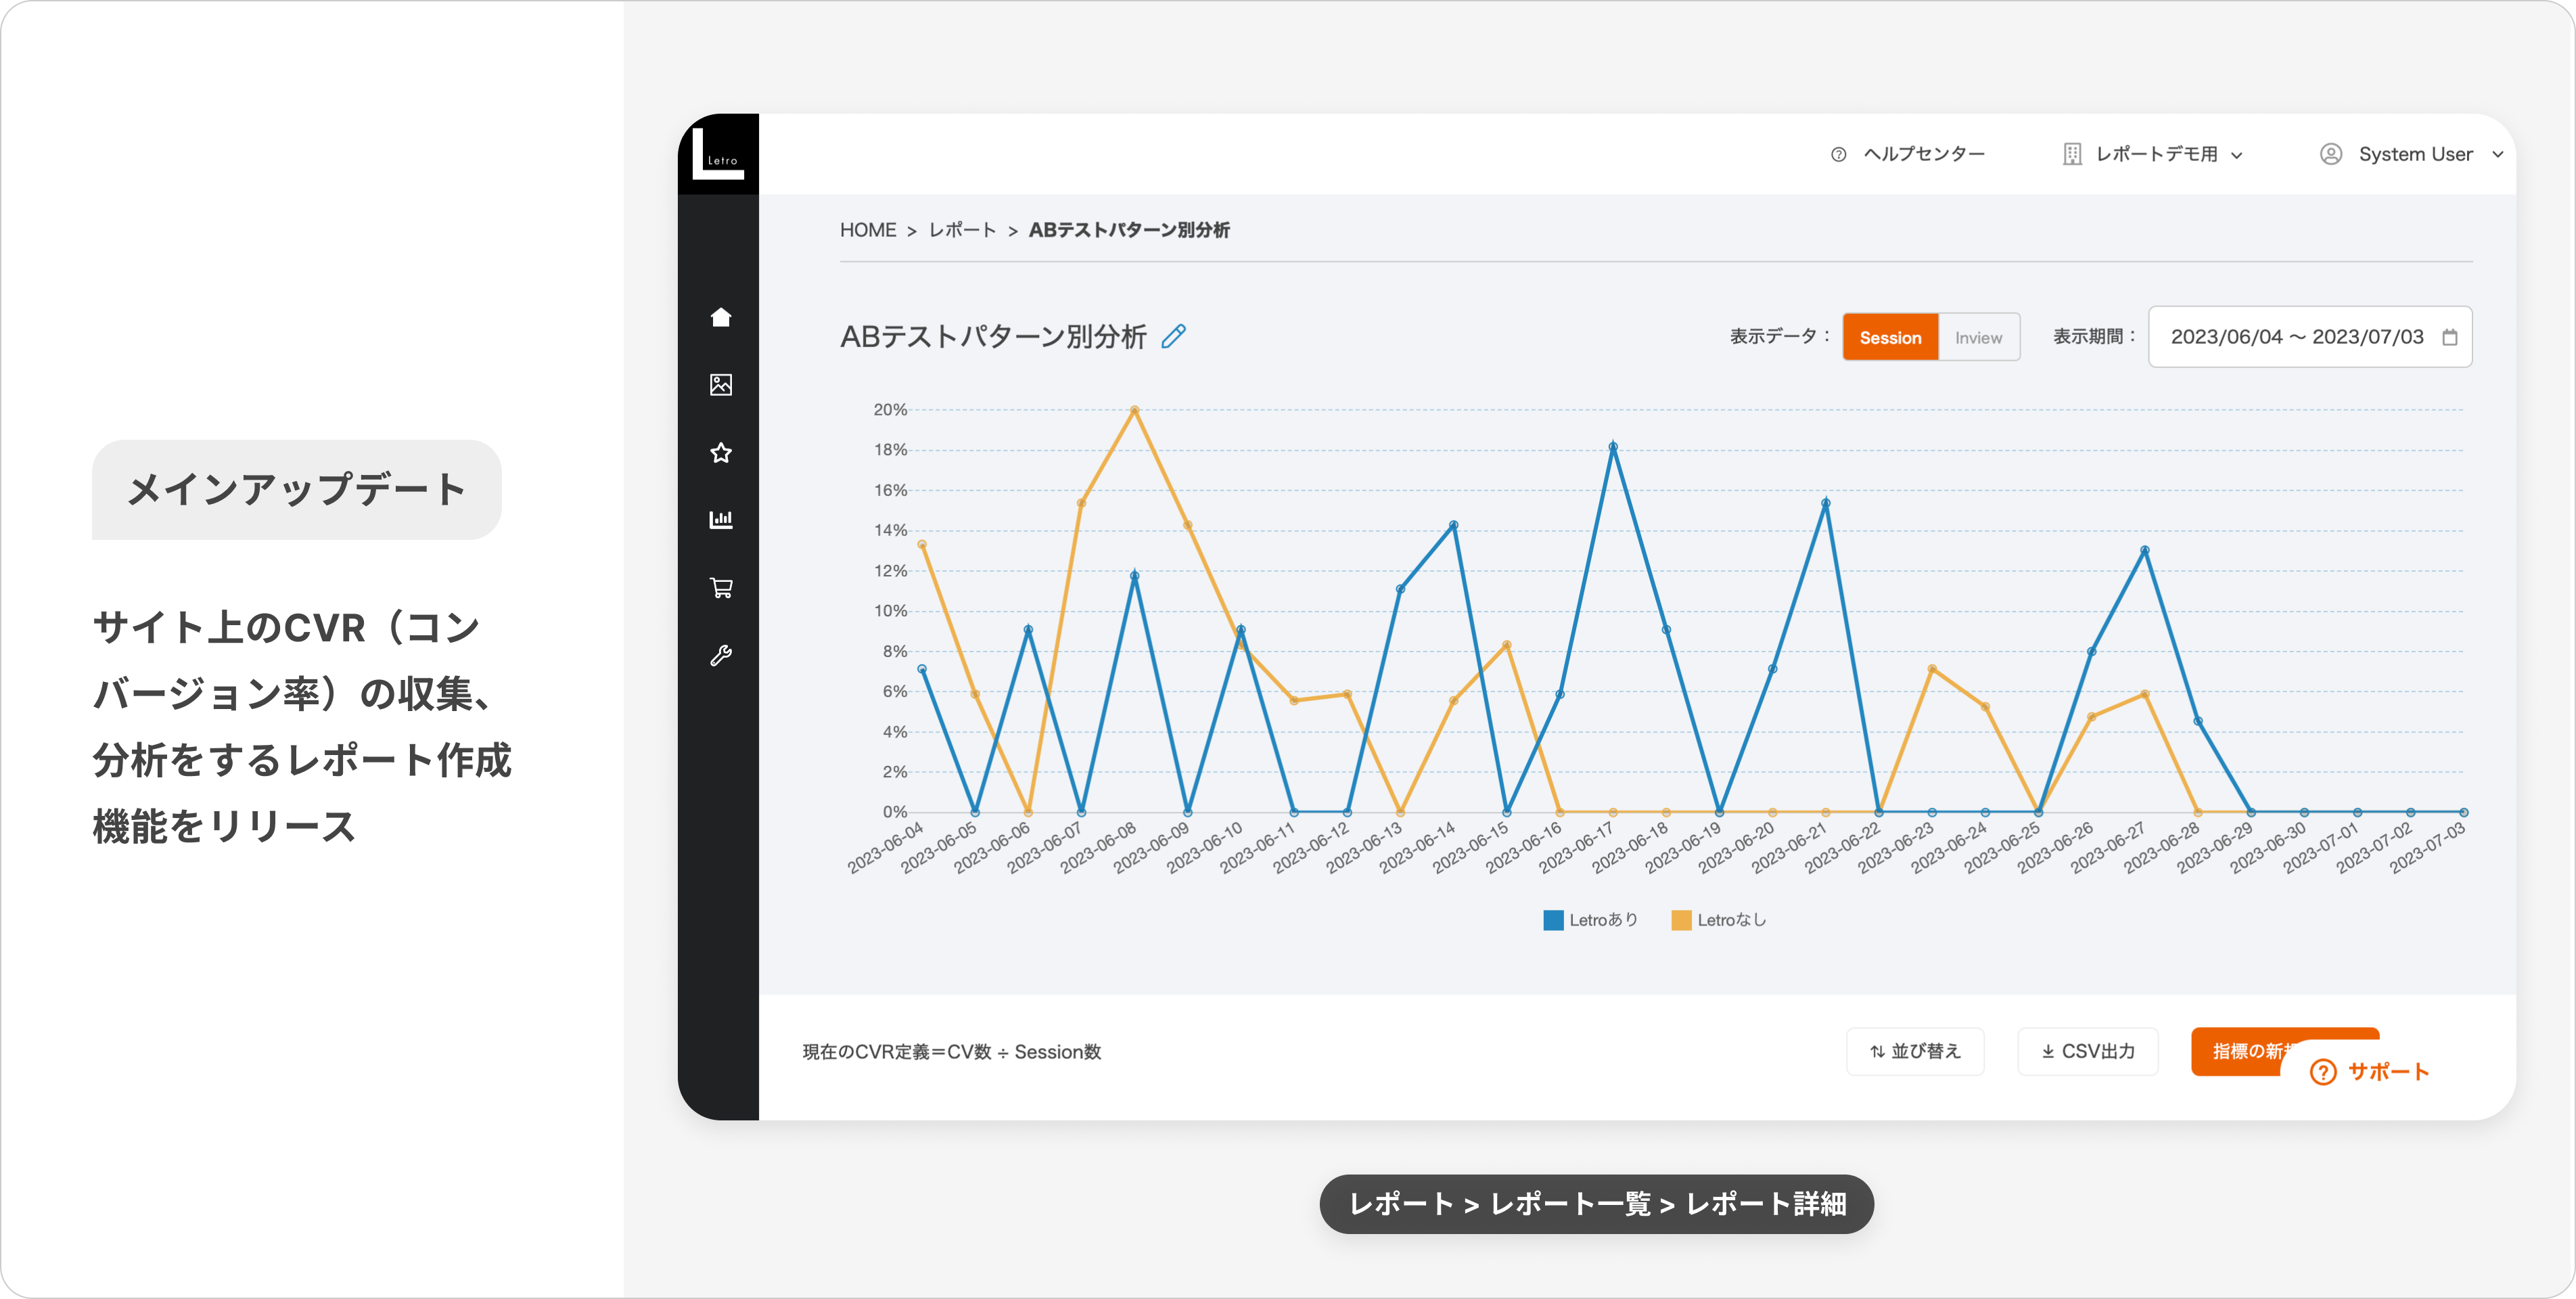Screen dimensions: 2576x1299
Task: Click the pencil edit title icon
Action: tap(1174, 336)
